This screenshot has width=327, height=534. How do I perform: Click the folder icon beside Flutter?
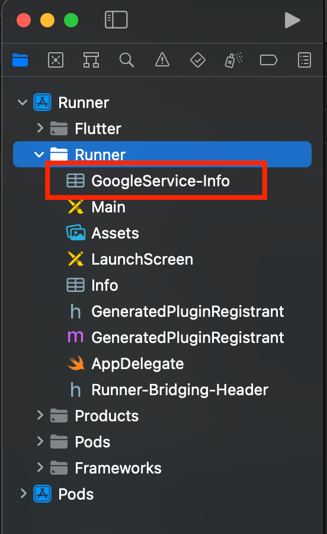tap(59, 128)
